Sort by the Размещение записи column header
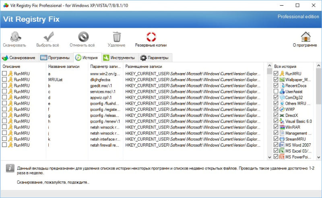The height and width of the screenshot is (198, 322). (193, 66)
